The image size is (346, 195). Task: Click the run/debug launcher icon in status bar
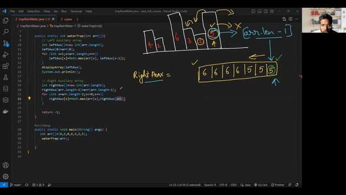50,185
